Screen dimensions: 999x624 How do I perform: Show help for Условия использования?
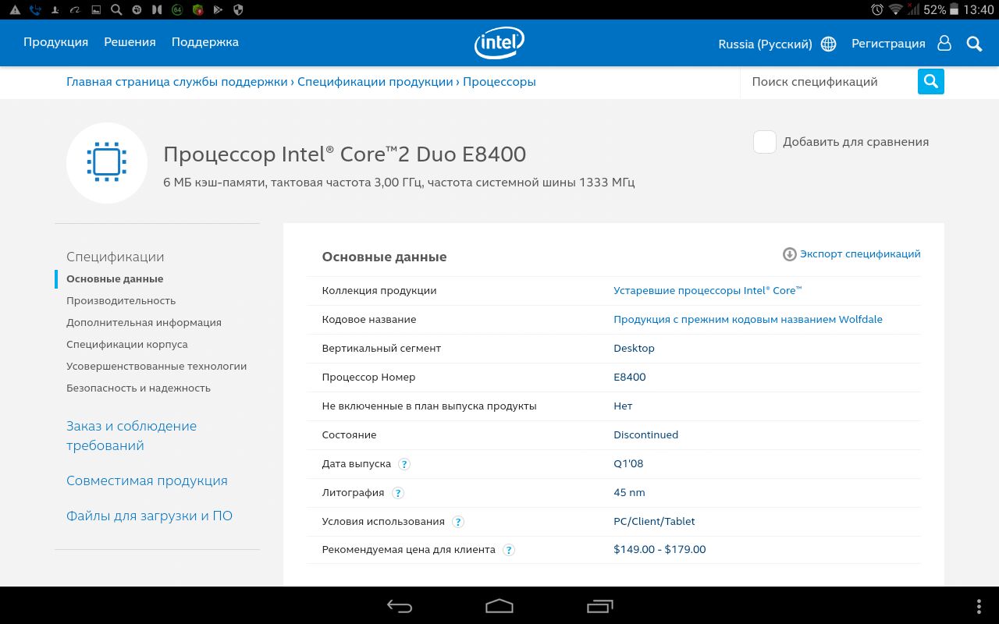point(458,522)
